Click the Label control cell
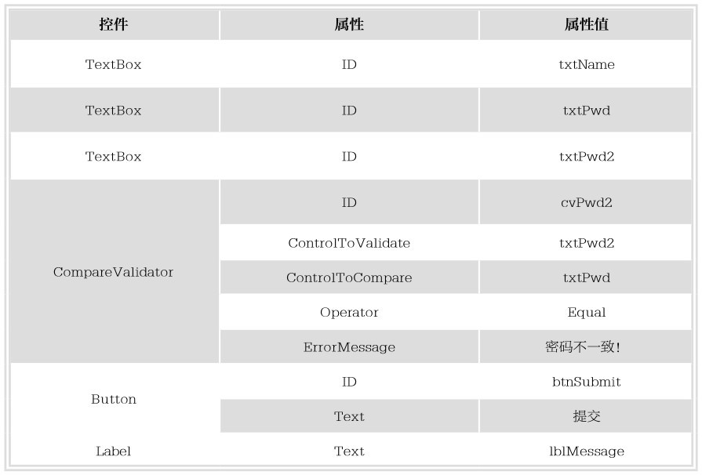The height and width of the screenshot is (475, 702). pyautogui.click(x=115, y=451)
